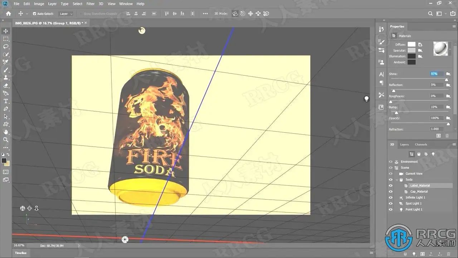The width and height of the screenshot is (458, 258).
Task: Hide Point Light 1
Action: click(x=390, y=210)
